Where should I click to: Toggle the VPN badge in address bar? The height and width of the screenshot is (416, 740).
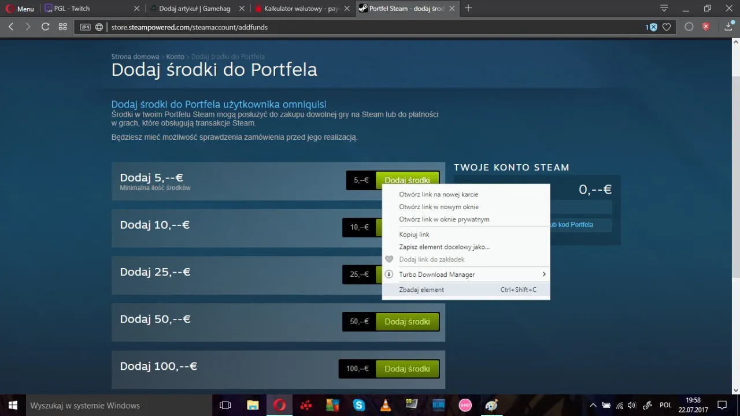pyautogui.click(x=85, y=27)
